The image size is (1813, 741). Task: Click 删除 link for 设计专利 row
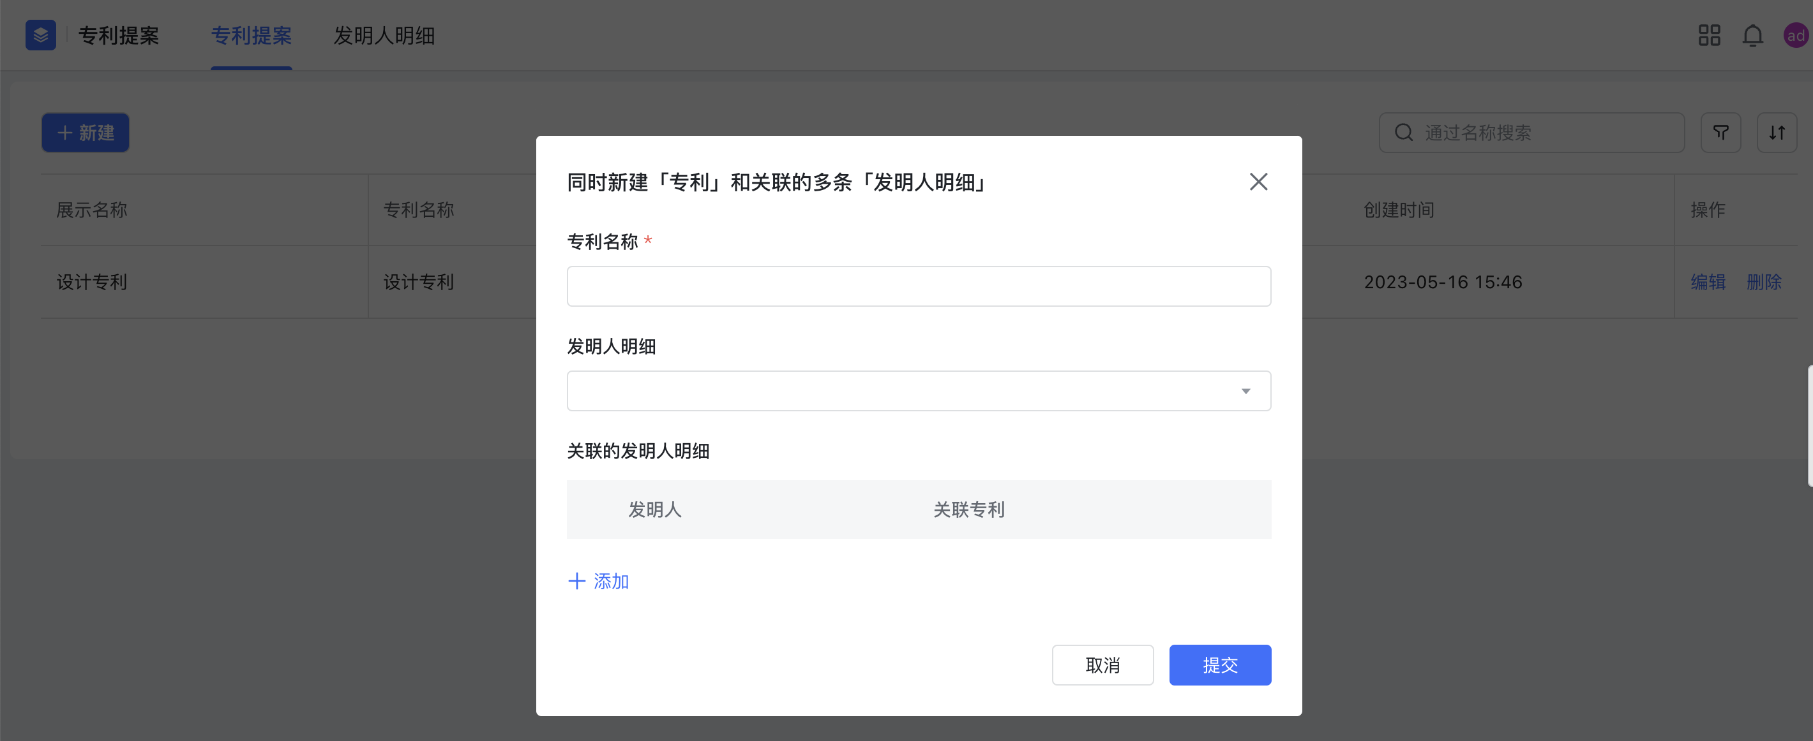[1764, 282]
